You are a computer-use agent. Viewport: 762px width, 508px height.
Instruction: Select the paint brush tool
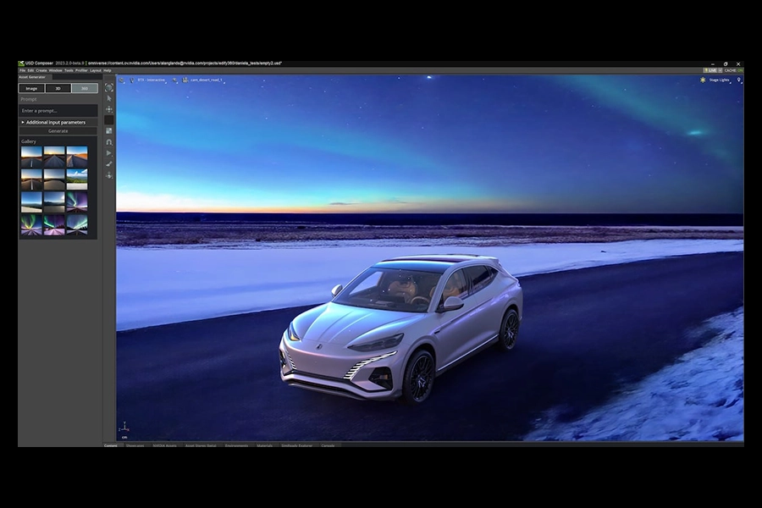pos(109,163)
